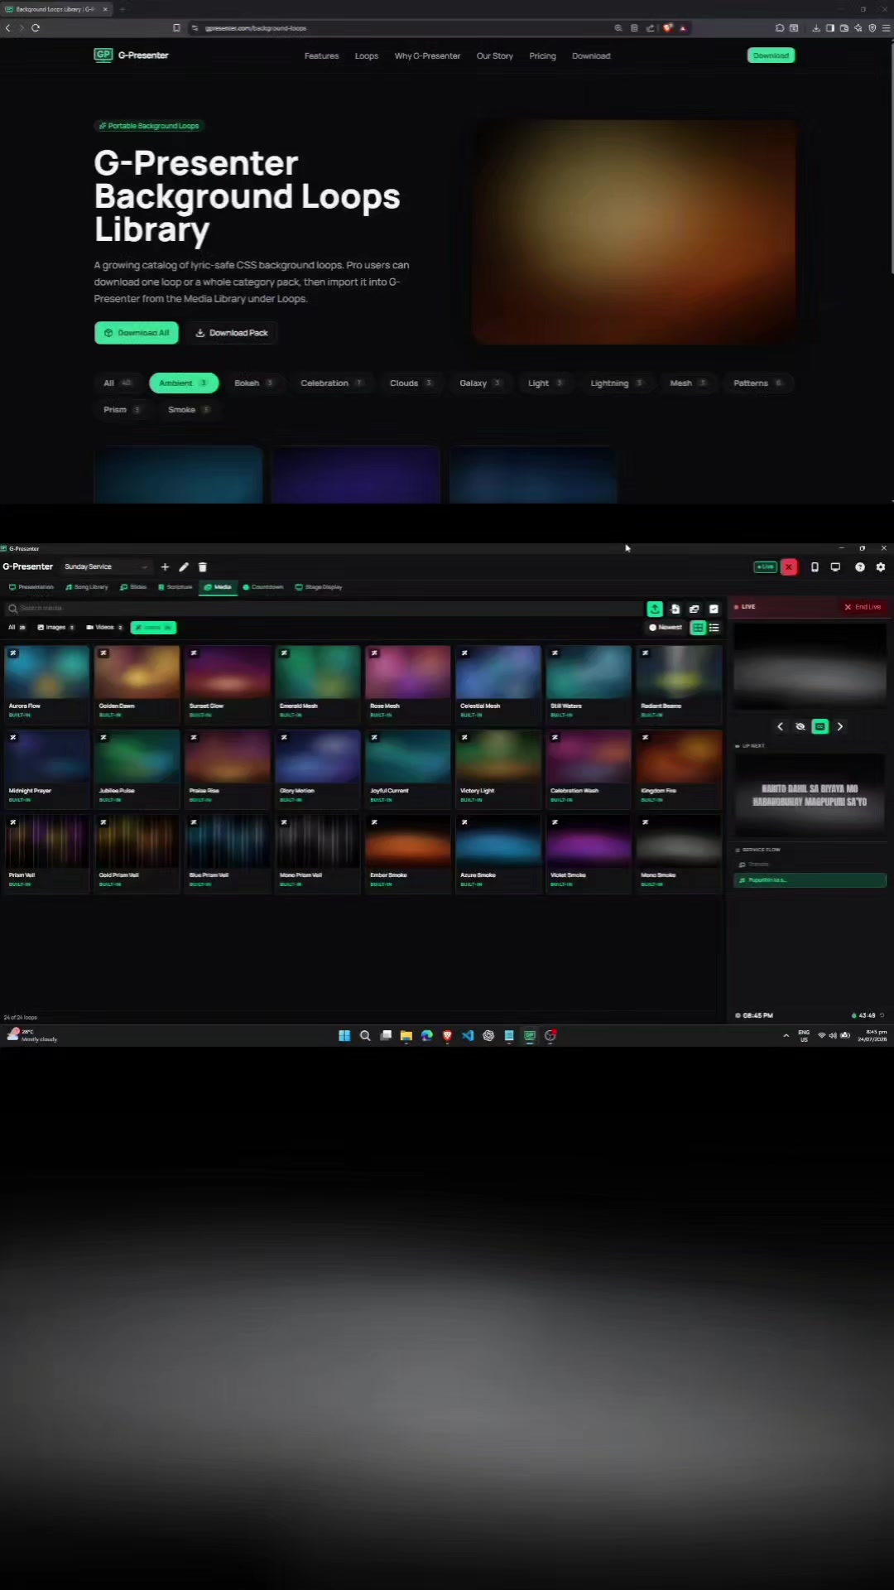Toggle the Newest sort option

[x=666, y=628]
